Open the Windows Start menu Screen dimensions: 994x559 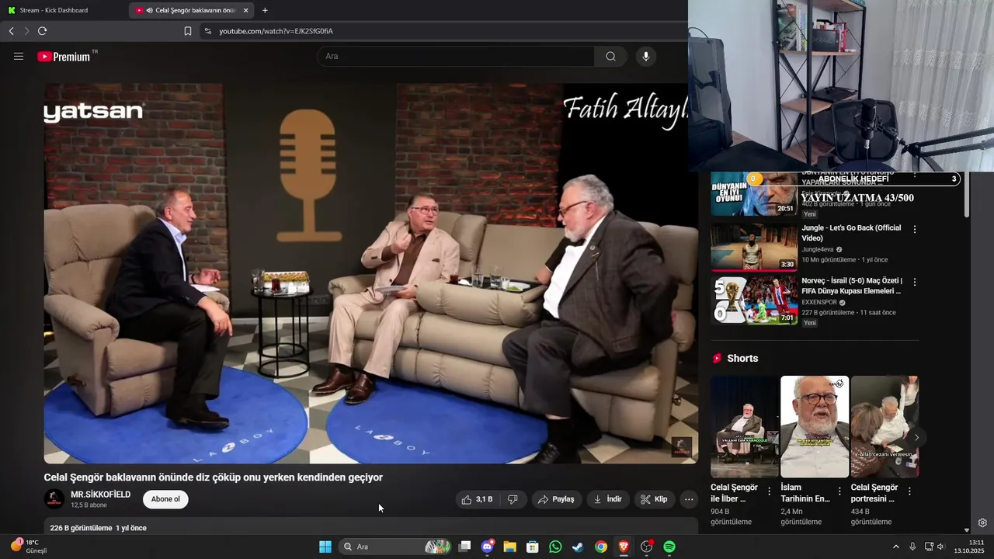point(325,547)
